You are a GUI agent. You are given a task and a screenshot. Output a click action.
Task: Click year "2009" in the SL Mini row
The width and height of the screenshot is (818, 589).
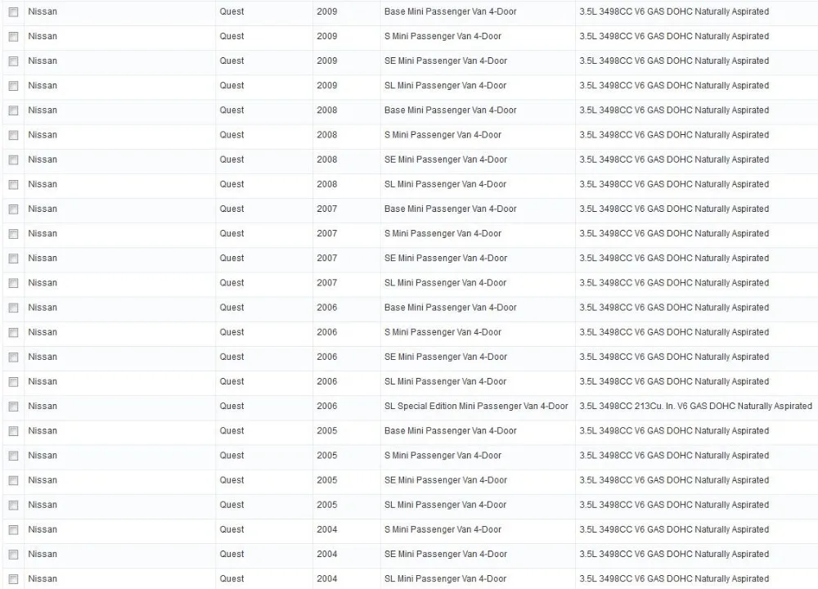pyautogui.click(x=326, y=86)
